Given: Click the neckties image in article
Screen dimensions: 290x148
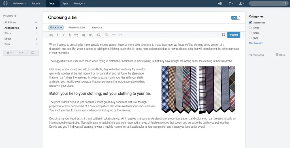Looking at the screenshot, I should point(199,90).
